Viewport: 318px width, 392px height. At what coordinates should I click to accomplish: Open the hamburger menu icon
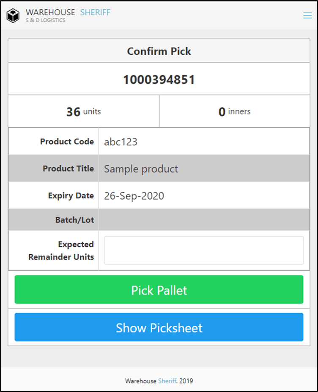tap(307, 16)
